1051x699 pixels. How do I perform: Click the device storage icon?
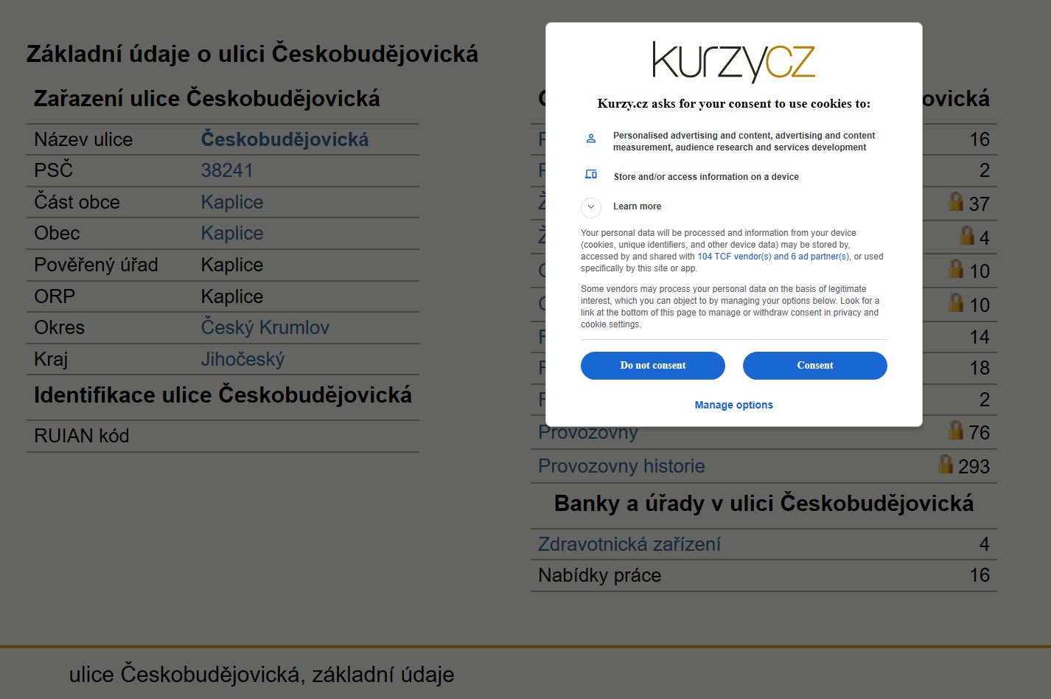591,175
